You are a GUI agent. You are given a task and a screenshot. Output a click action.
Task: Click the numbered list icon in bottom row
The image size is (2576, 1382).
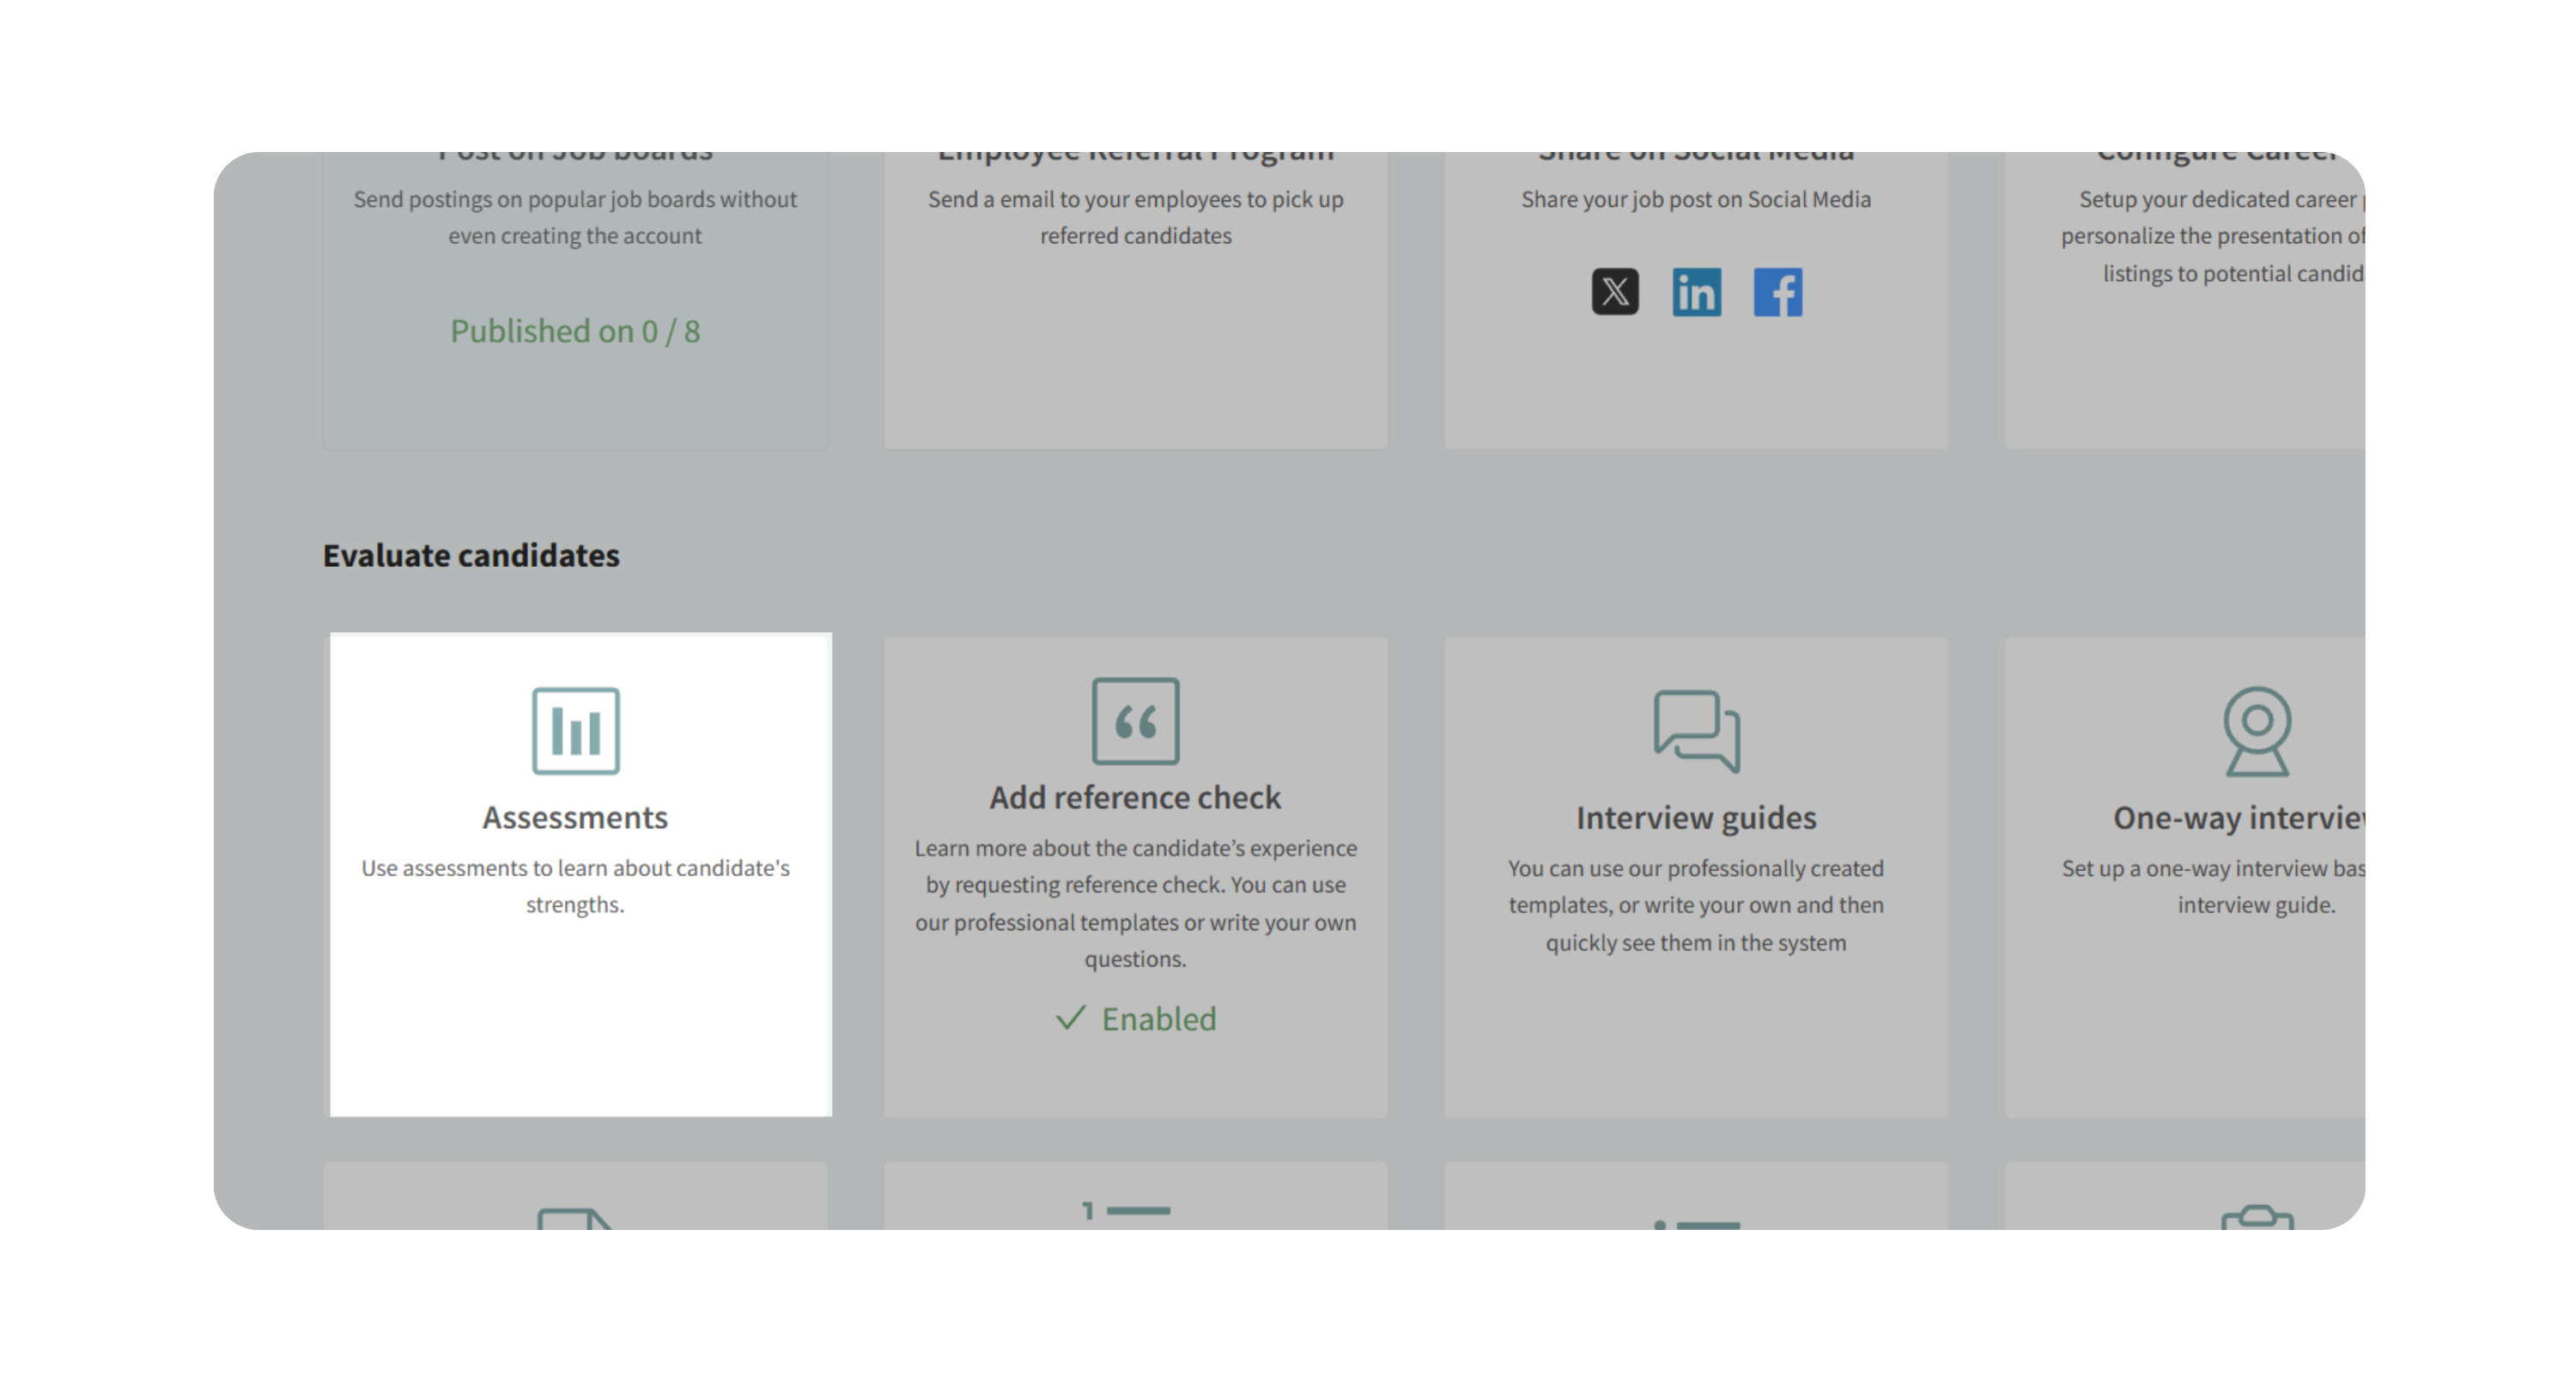[1127, 1212]
